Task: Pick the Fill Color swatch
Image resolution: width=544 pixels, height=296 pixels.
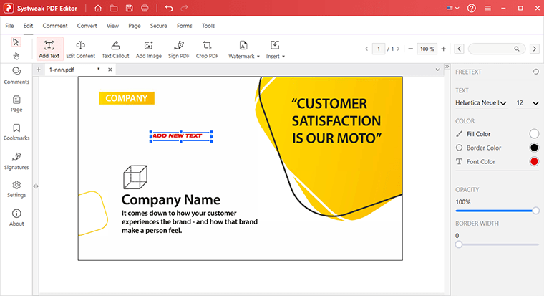Action: (534, 134)
